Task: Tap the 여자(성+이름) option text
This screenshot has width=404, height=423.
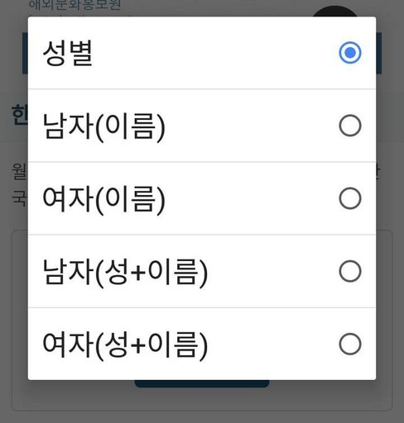Action: click(x=125, y=345)
